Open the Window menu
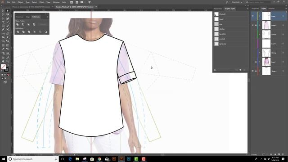The width and height of the screenshot is (288, 162). point(56,2)
